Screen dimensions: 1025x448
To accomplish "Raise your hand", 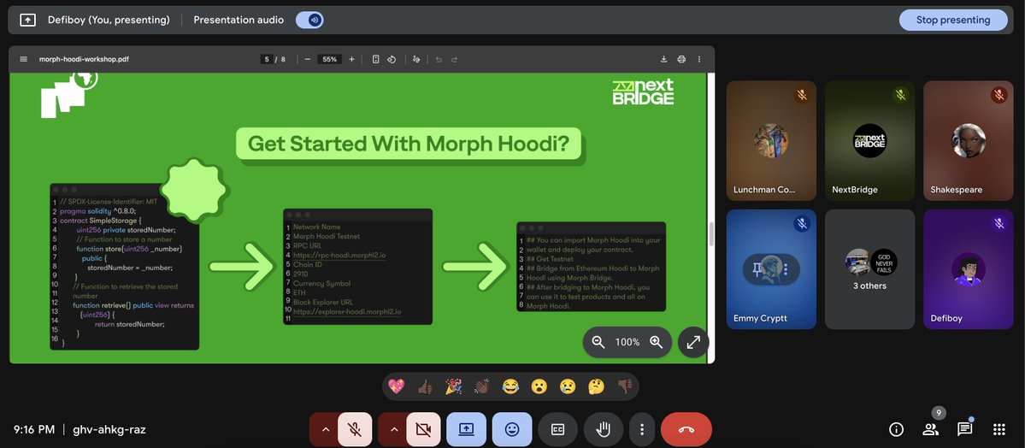I will [604, 430].
